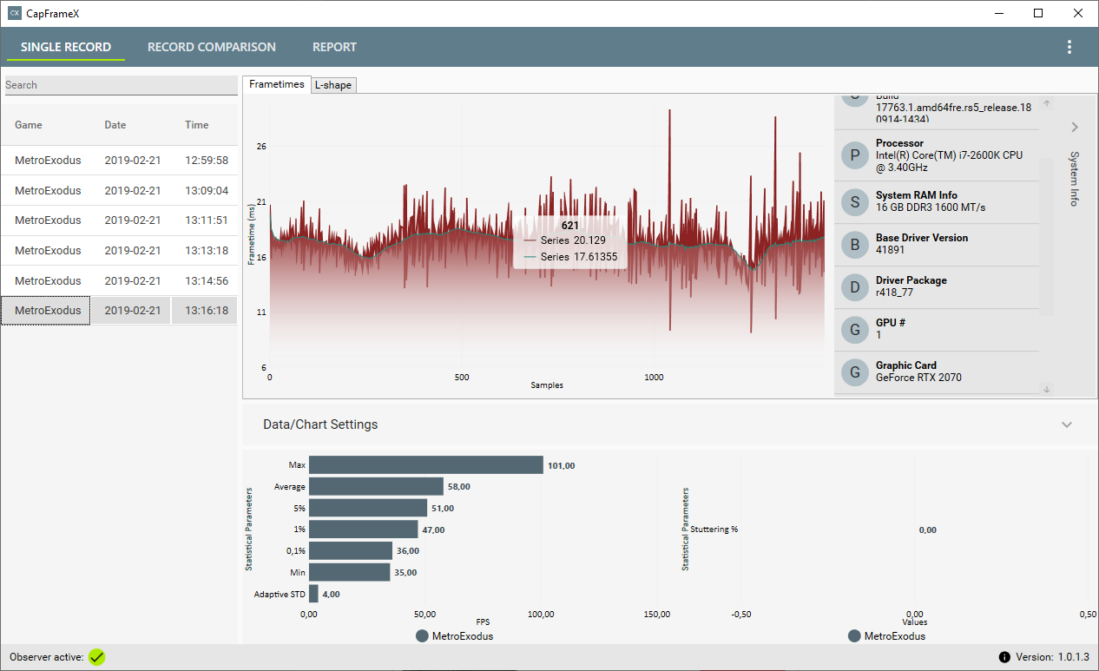Image resolution: width=1099 pixels, height=671 pixels.
Task: Click the MetroExodus legend dot under FPS chart
Action: click(x=422, y=636)
